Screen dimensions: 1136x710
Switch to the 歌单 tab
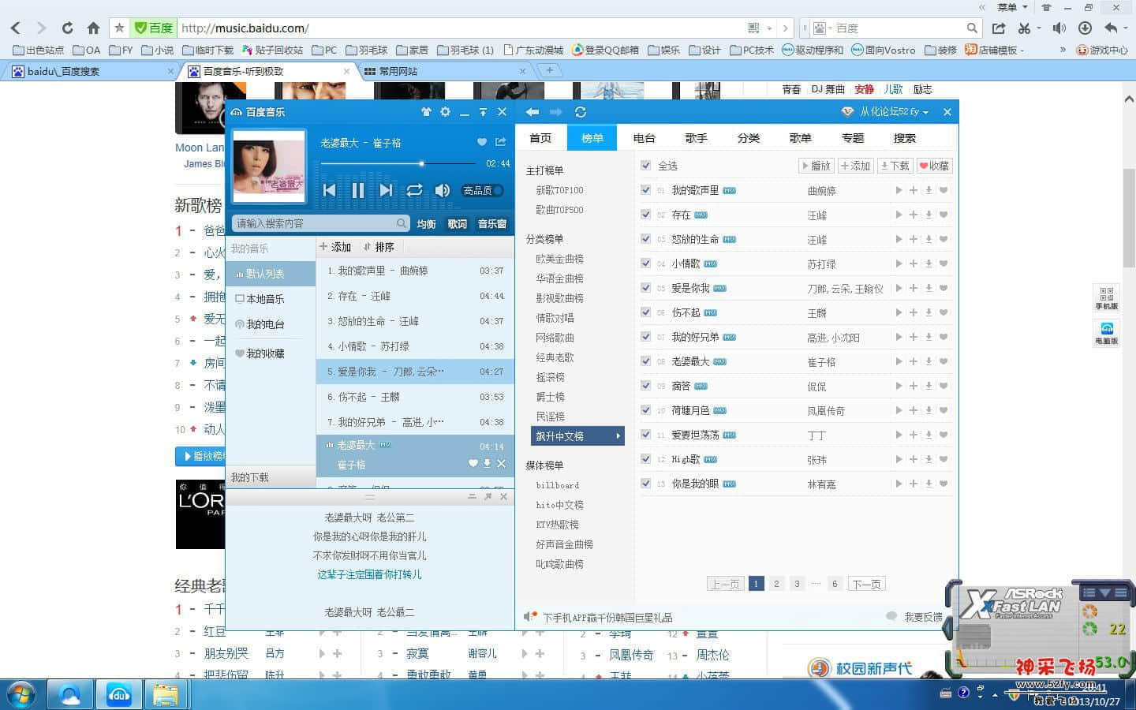(801, 138)
